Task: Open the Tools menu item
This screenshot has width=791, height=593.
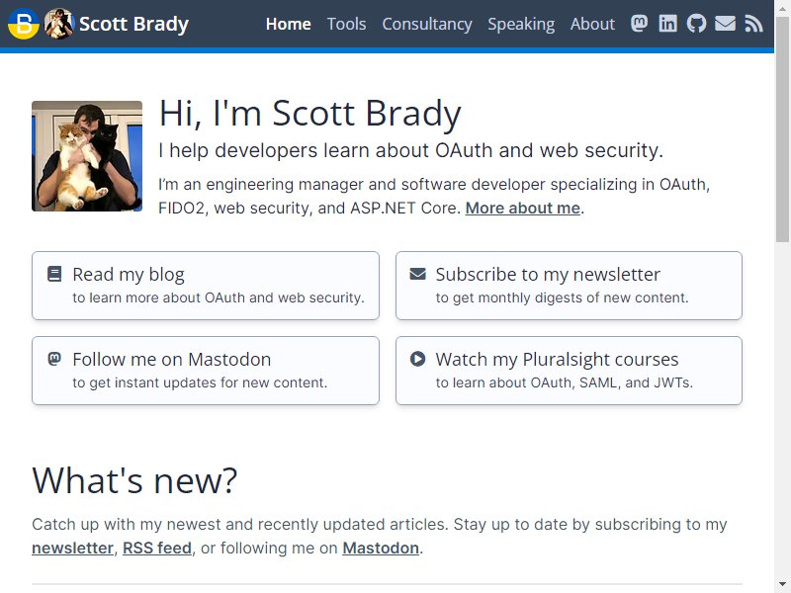Action: (x=347, y=24)
